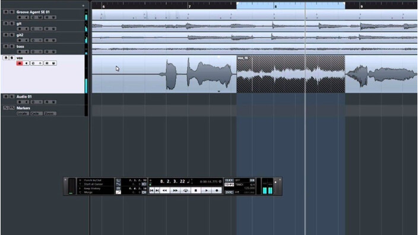Go to right locator in transport

click(157, 190)
